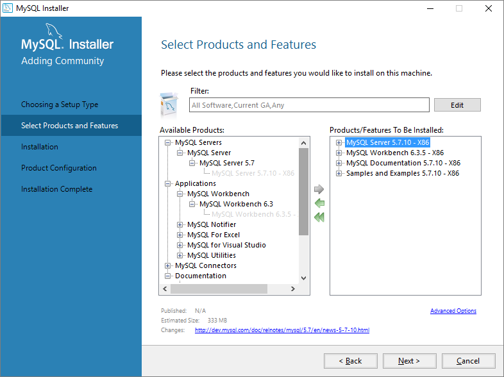Viewport: 504px width, 377px height.
Task: Select the MySQL Notifier tree label
Action: (x=212, y=224)
